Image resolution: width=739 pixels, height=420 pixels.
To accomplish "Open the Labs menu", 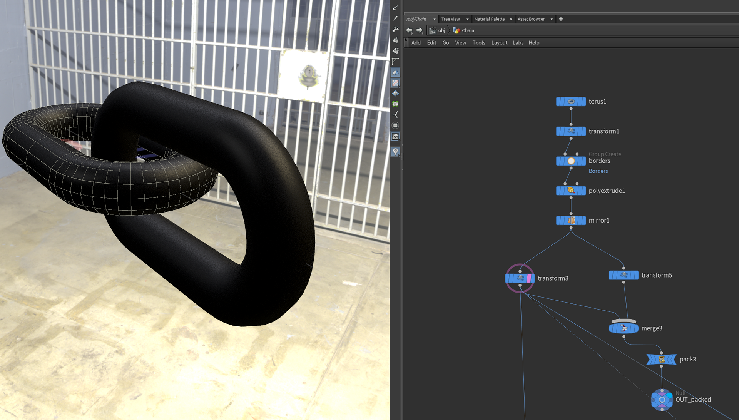I will pyautogui.click(x=518, y=43).
